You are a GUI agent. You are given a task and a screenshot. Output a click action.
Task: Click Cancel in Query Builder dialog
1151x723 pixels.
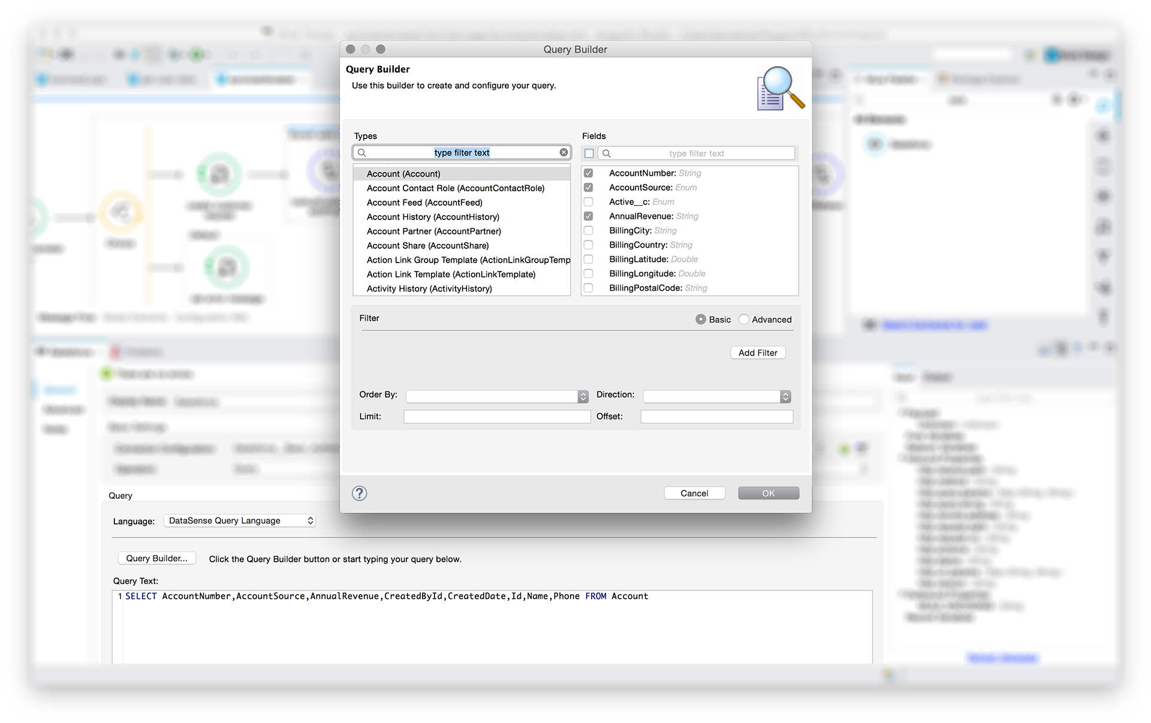point(694,493)
